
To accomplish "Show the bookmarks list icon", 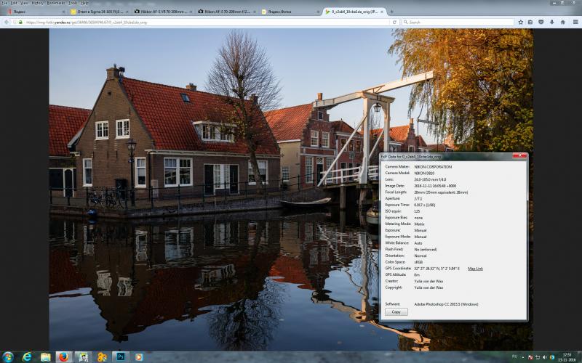I will (530, 23).
